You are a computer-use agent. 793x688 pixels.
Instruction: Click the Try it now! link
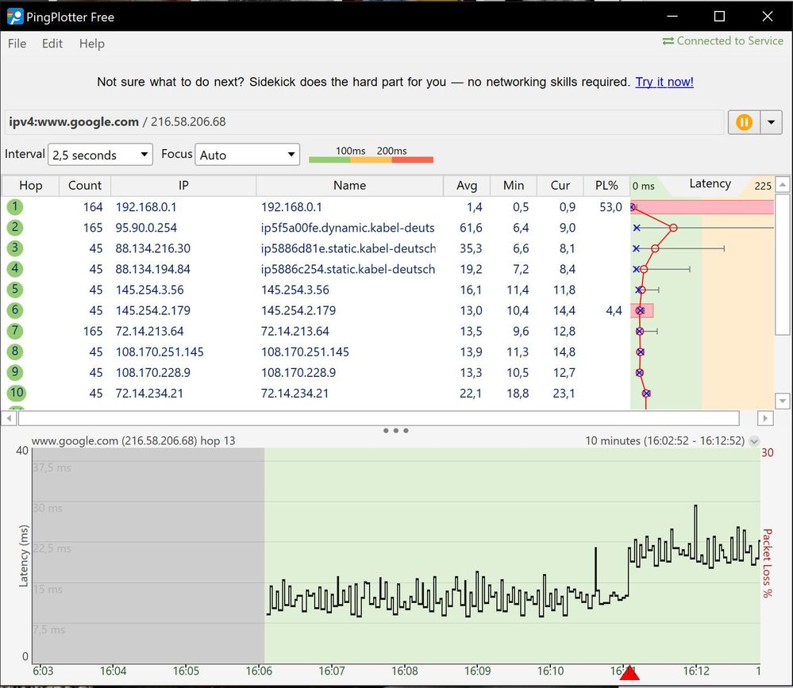(664, 82)
